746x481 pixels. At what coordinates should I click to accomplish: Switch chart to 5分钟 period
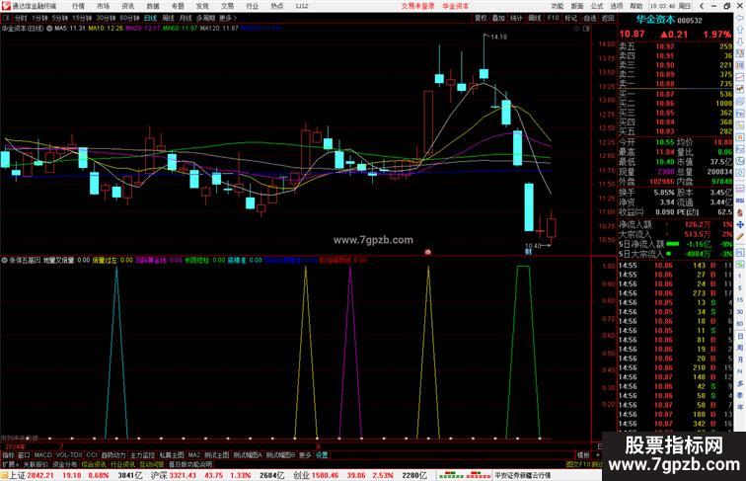tap(60, 18)
